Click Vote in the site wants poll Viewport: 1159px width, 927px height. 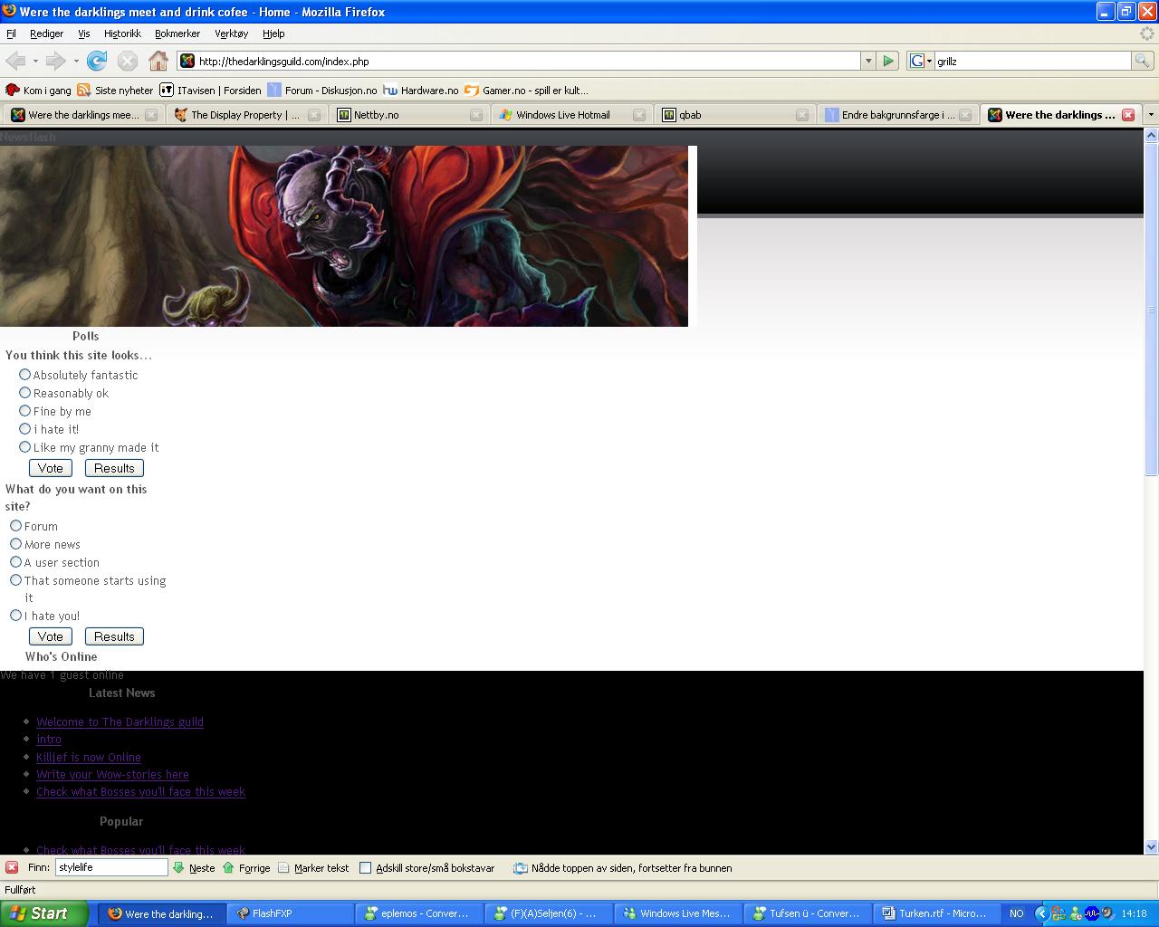pyautogui.click(x=51, y=636)
